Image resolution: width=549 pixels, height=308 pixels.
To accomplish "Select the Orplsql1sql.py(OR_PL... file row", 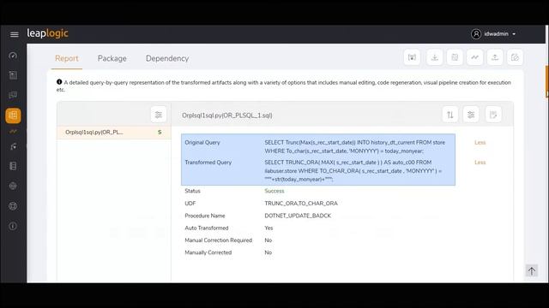I will [114, 133].
